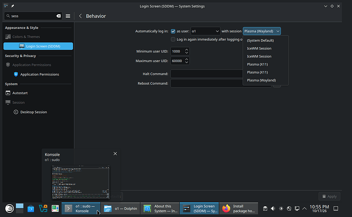Go back from the Behavior page
This screenshot has height=217, width=352.
click(x=81, y=16)
